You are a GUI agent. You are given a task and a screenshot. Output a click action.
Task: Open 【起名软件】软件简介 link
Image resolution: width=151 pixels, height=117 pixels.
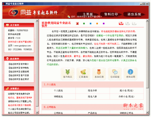(18, 64)
